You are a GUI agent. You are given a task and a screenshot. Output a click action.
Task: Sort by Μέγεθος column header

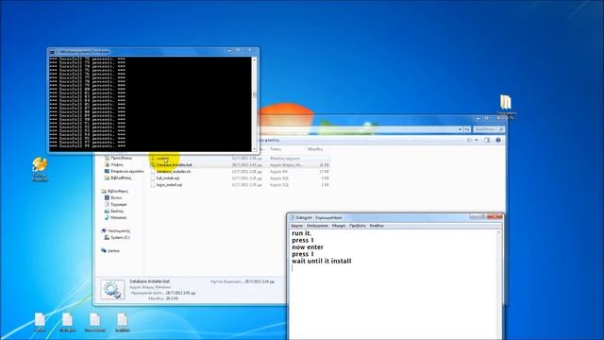point(315,149)
